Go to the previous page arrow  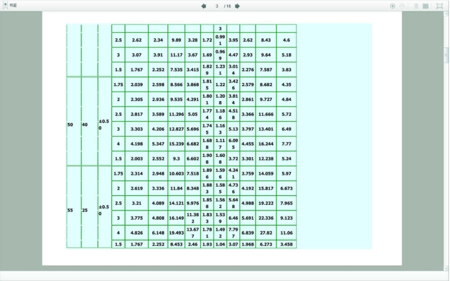[204, 6]
